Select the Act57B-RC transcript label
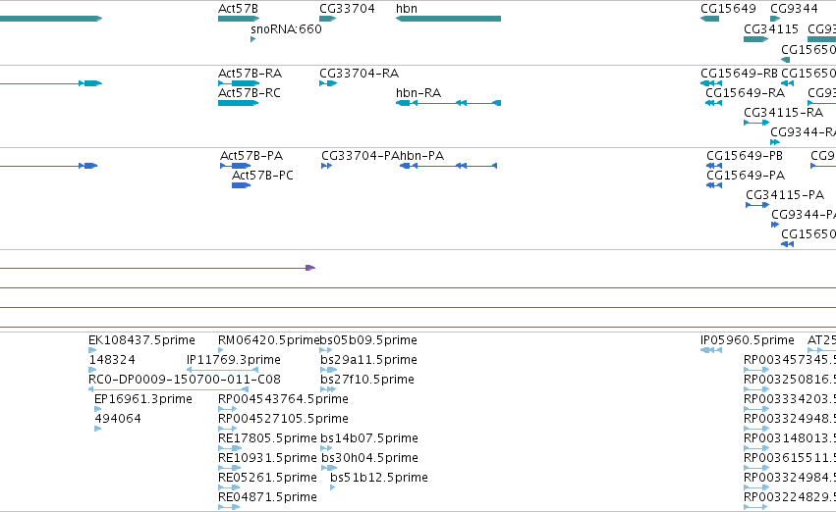The image size is (836, 512). click(x=249, y=92)
